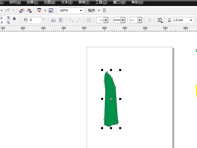The image size is (197, 148).
Task: Click the Redo arrow icon
Action: 7,10
